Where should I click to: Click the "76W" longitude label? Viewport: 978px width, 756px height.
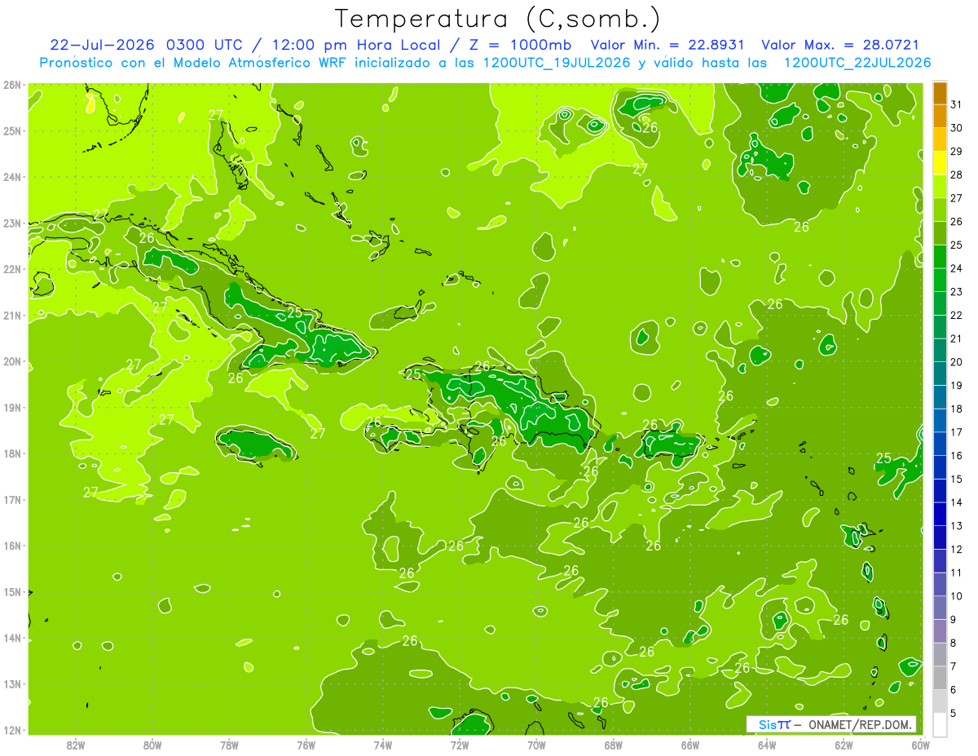pos(306,745)
